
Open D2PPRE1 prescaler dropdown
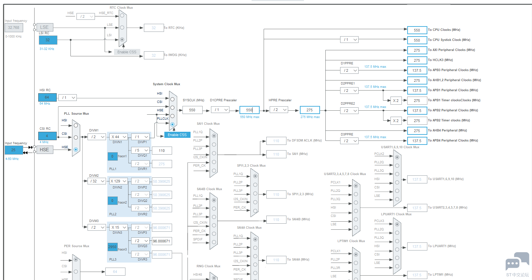[x=349, y=91]
